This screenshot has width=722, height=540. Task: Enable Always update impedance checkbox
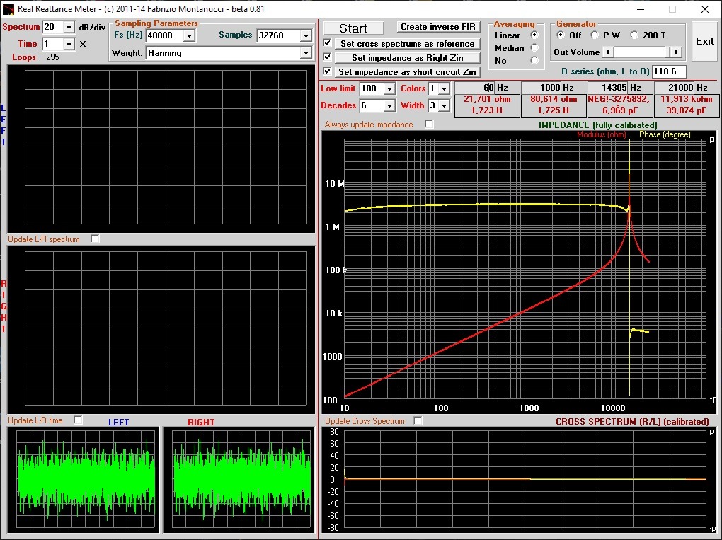(429, 125)
